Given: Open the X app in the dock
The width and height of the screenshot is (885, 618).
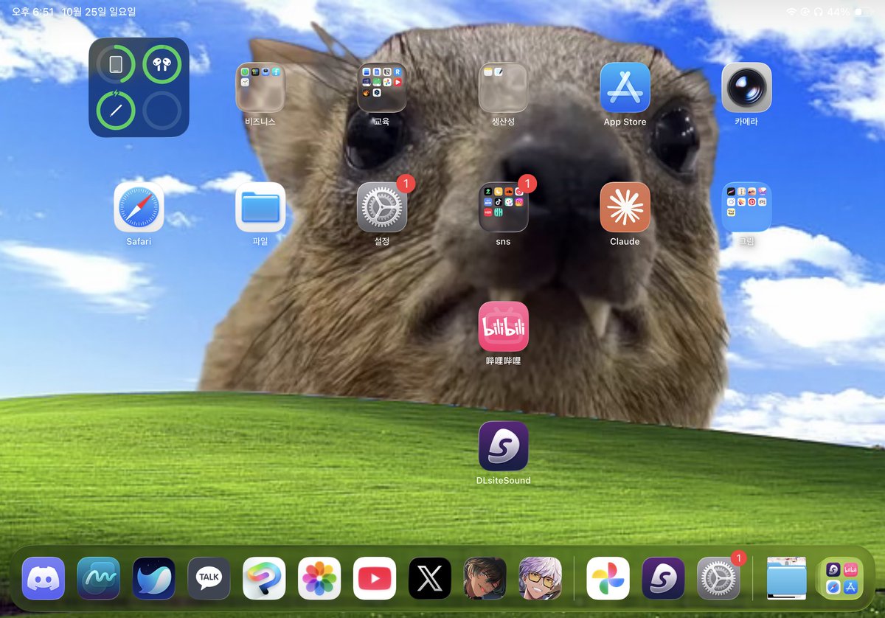Looking at the screenshot, I should point(430,578).
